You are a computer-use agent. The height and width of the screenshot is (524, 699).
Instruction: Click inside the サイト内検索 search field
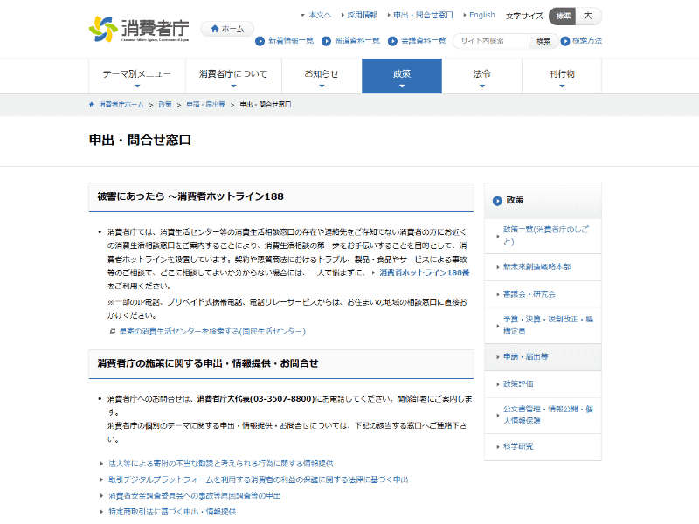pos(490,40)
